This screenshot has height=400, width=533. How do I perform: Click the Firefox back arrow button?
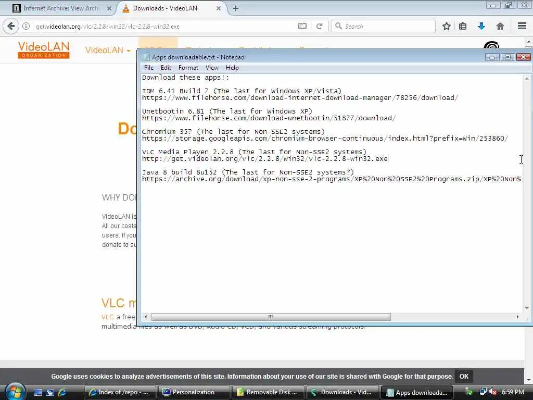tap(11, 26)
